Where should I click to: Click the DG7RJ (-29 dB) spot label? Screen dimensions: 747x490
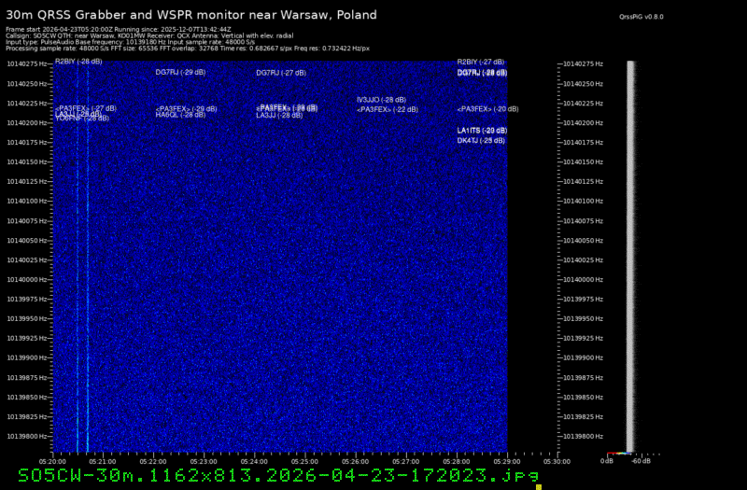[180, 72]
